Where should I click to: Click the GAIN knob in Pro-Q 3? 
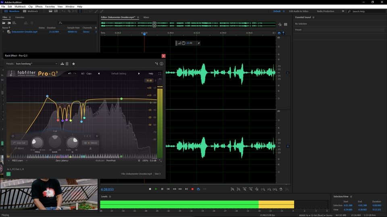click(55, 141)
